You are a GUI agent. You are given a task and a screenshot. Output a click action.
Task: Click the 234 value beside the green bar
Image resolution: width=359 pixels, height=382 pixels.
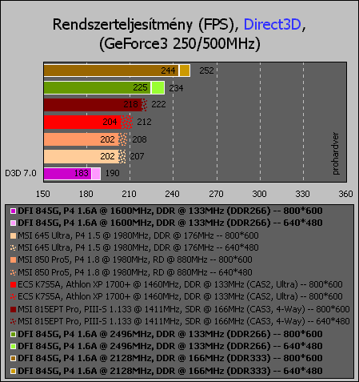click(176, 88)
